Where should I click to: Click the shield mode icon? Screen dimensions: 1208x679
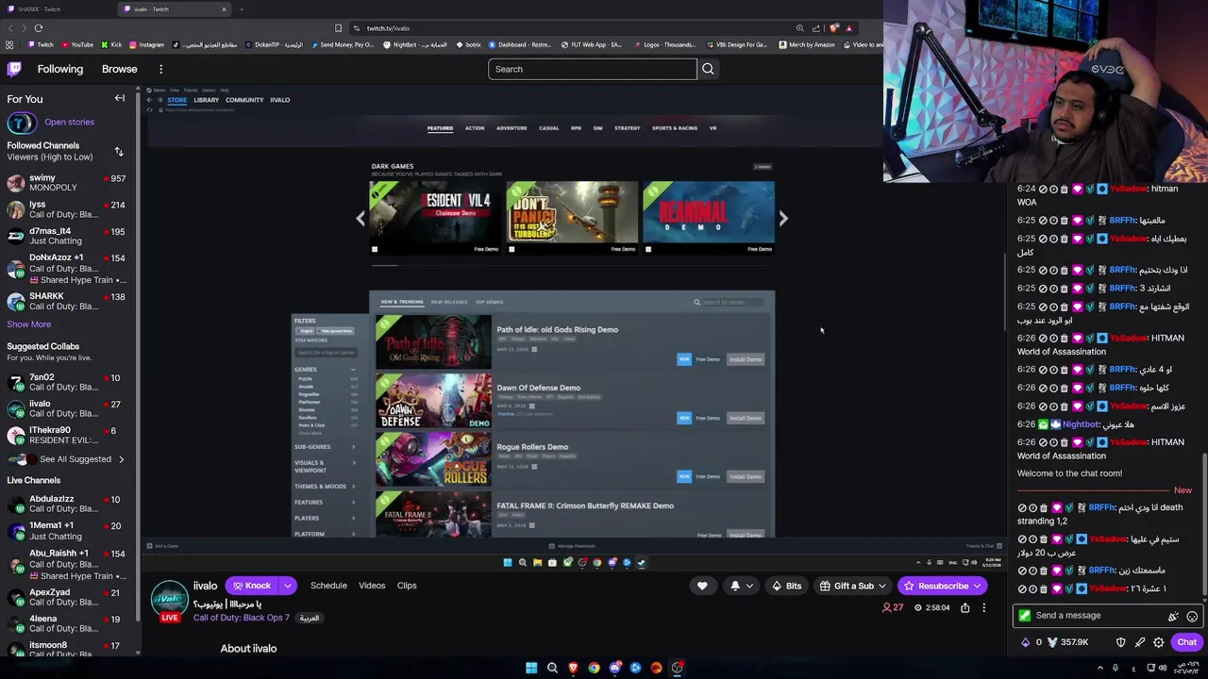pos(1120,642)
